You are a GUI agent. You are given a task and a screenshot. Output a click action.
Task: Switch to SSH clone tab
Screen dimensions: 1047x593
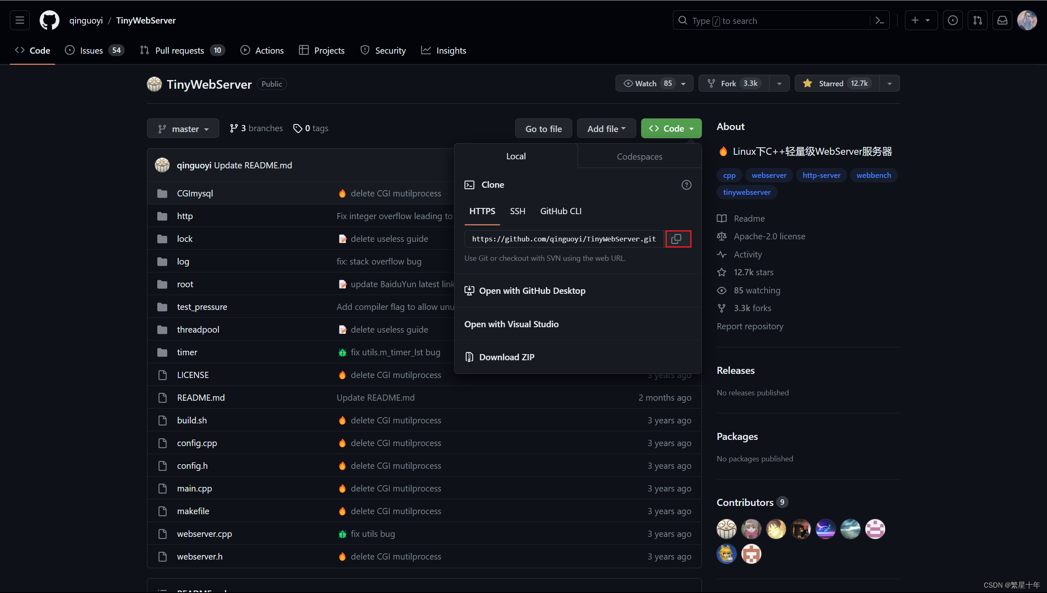click(x=518, y=210)
